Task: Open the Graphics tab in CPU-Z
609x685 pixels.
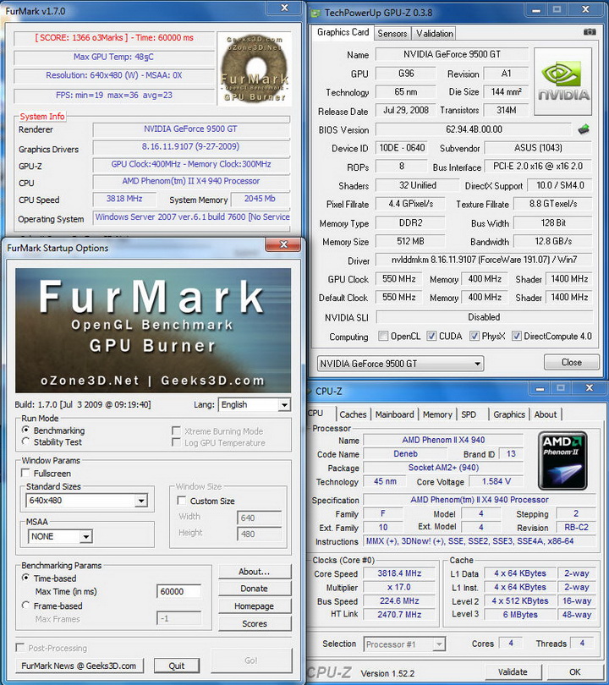Action: [509, 414]
